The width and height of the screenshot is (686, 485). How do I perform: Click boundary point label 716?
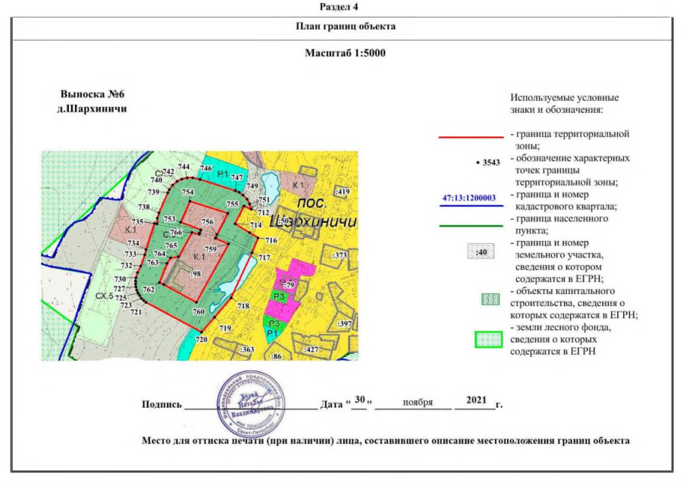point(271,240)
